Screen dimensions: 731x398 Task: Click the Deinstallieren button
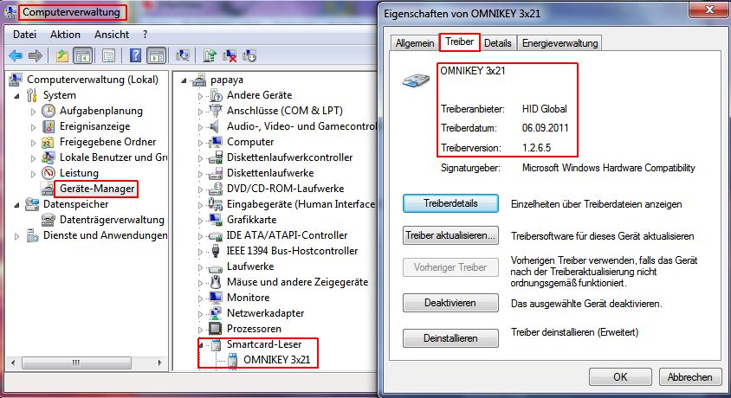click(451, 337)
